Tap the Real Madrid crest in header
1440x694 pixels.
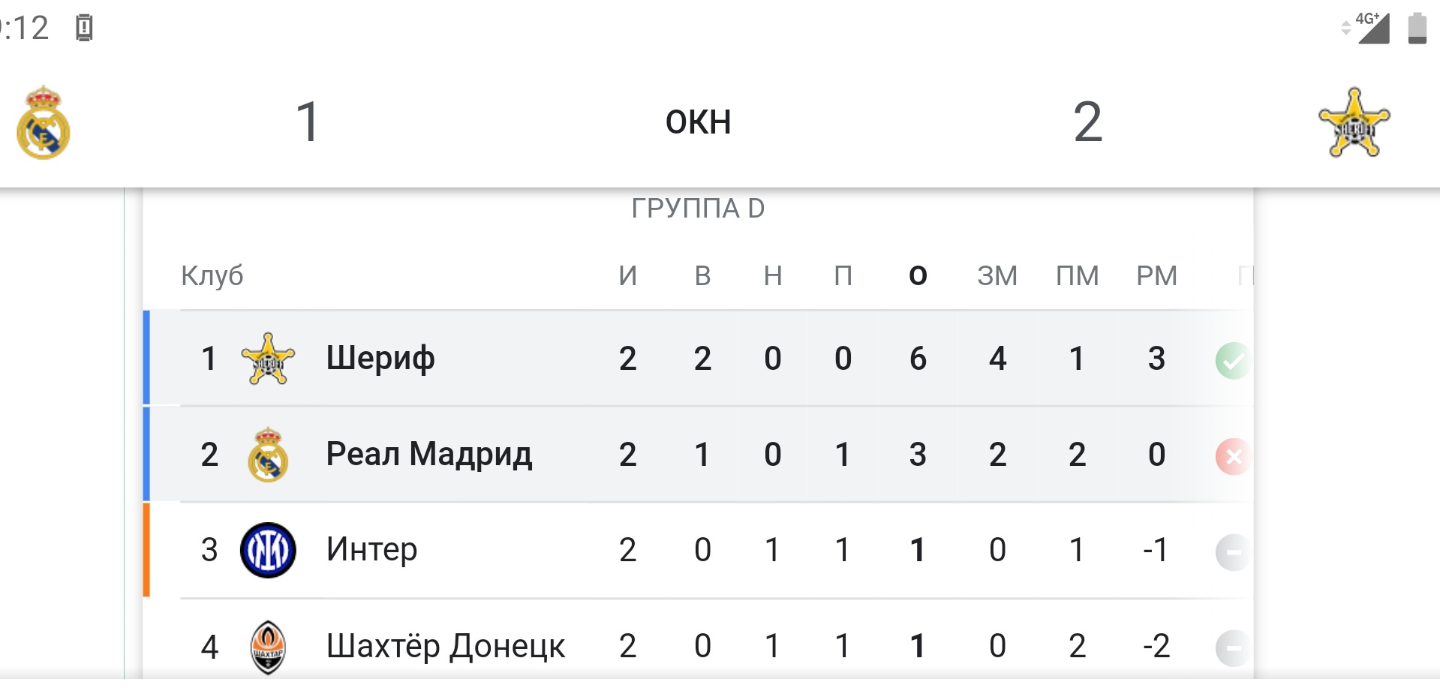[44, 122]
